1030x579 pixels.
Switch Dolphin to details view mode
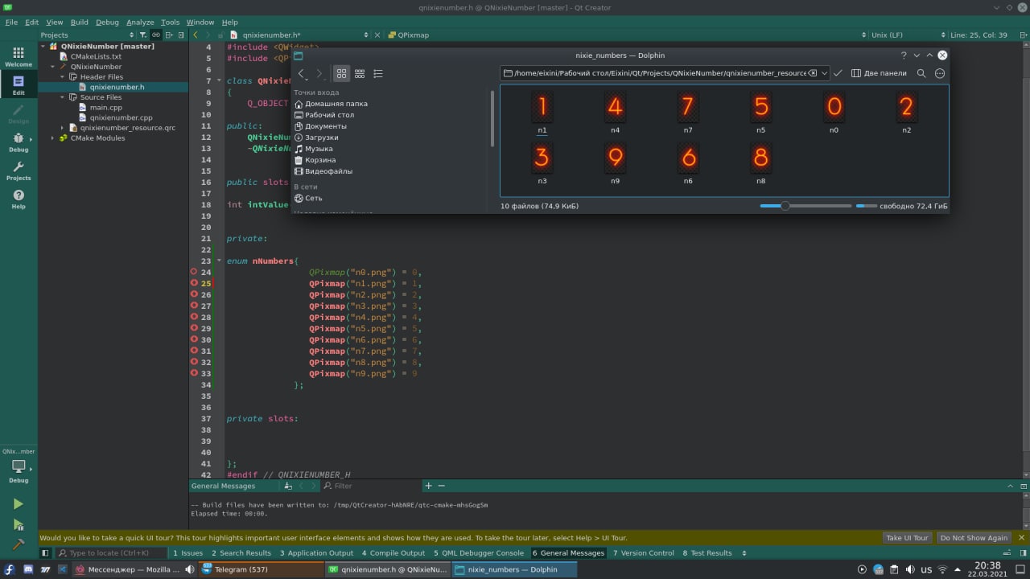click(x=378, y=73)
